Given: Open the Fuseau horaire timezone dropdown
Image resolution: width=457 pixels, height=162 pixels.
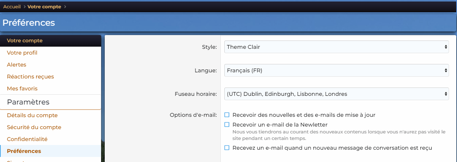Looking at the screenshot, I should click(x=336, y=94).
